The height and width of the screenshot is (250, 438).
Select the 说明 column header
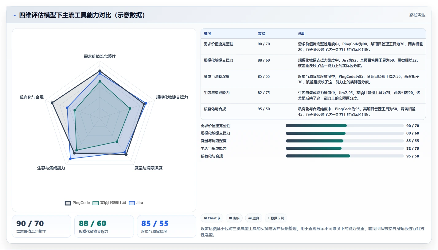(x=302, y=34)
